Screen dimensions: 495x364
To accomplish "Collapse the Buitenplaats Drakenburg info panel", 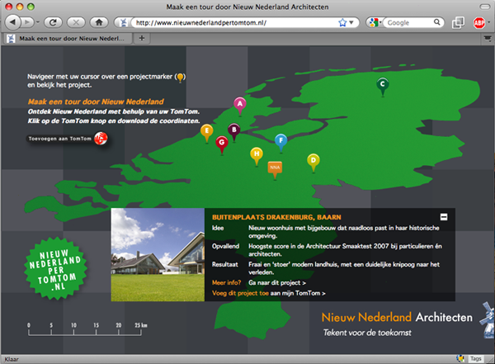I will coord(444,216).
